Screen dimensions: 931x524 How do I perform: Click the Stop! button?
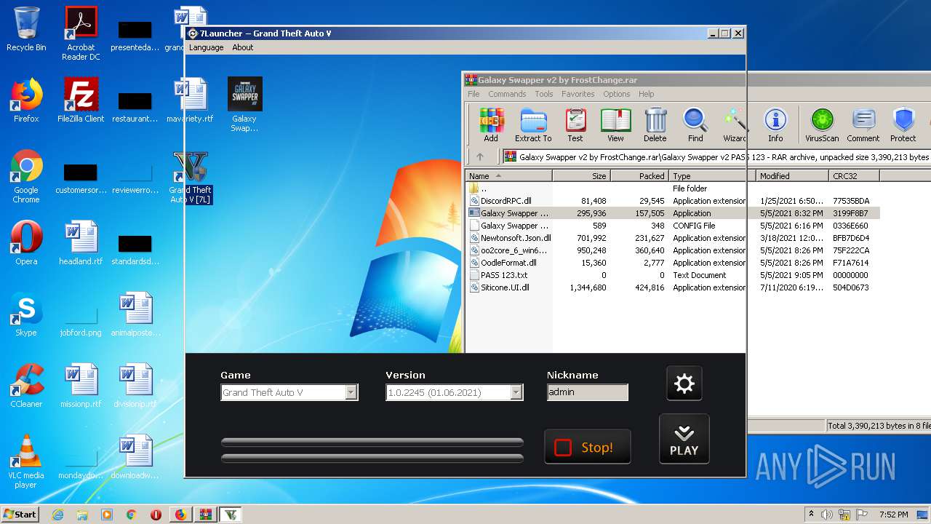click(x=588, y=447)
